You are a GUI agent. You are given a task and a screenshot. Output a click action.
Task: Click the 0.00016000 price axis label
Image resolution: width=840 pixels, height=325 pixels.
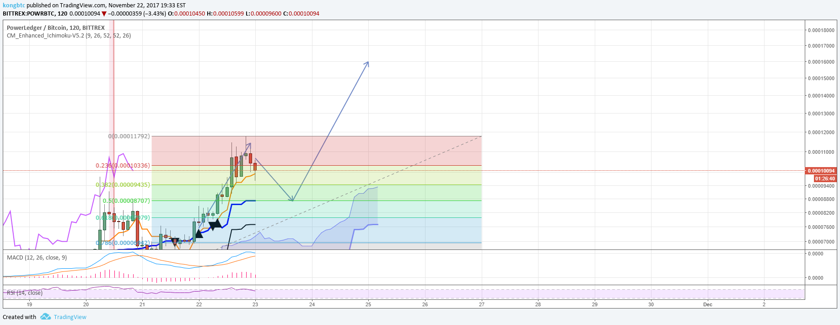click(821, 62)
